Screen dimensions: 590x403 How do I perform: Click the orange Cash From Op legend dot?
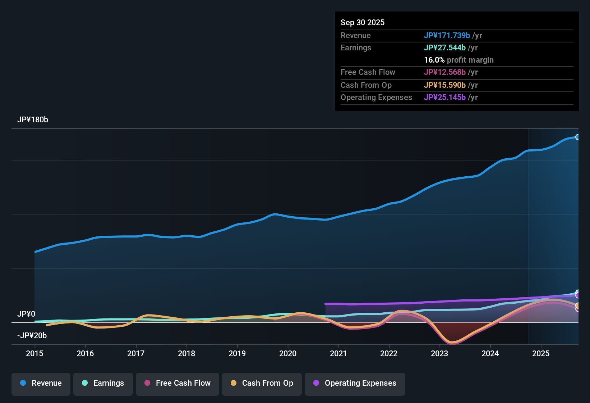pyautogui.click(x=234, y=383)
